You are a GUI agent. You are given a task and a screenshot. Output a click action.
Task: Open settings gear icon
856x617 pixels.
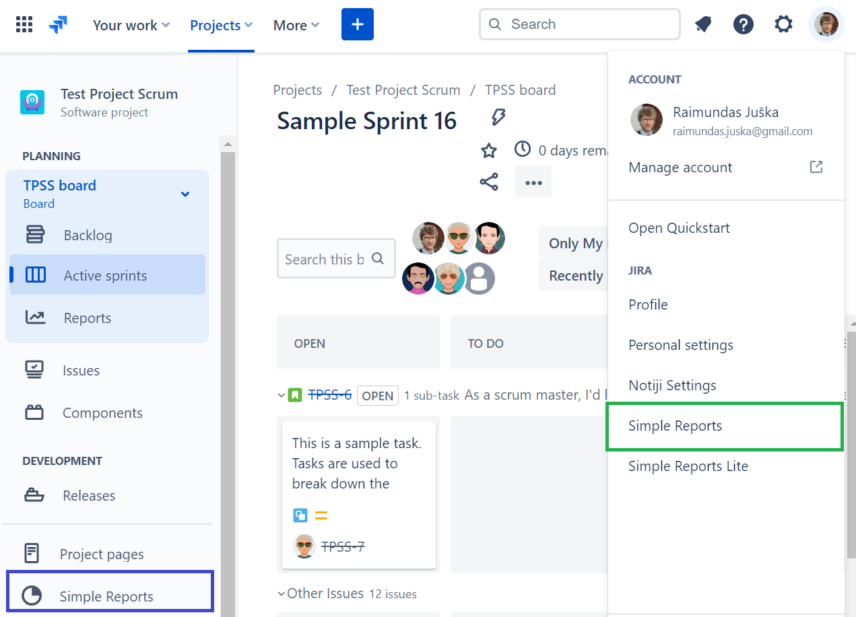point(783,25)
